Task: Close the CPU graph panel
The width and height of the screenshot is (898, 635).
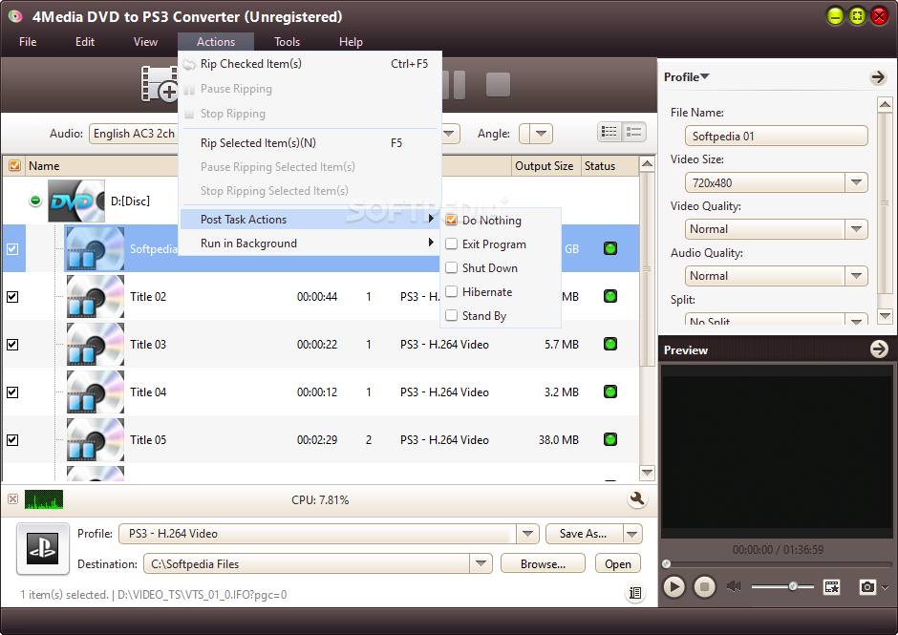Action: click(x=12, y=498)
